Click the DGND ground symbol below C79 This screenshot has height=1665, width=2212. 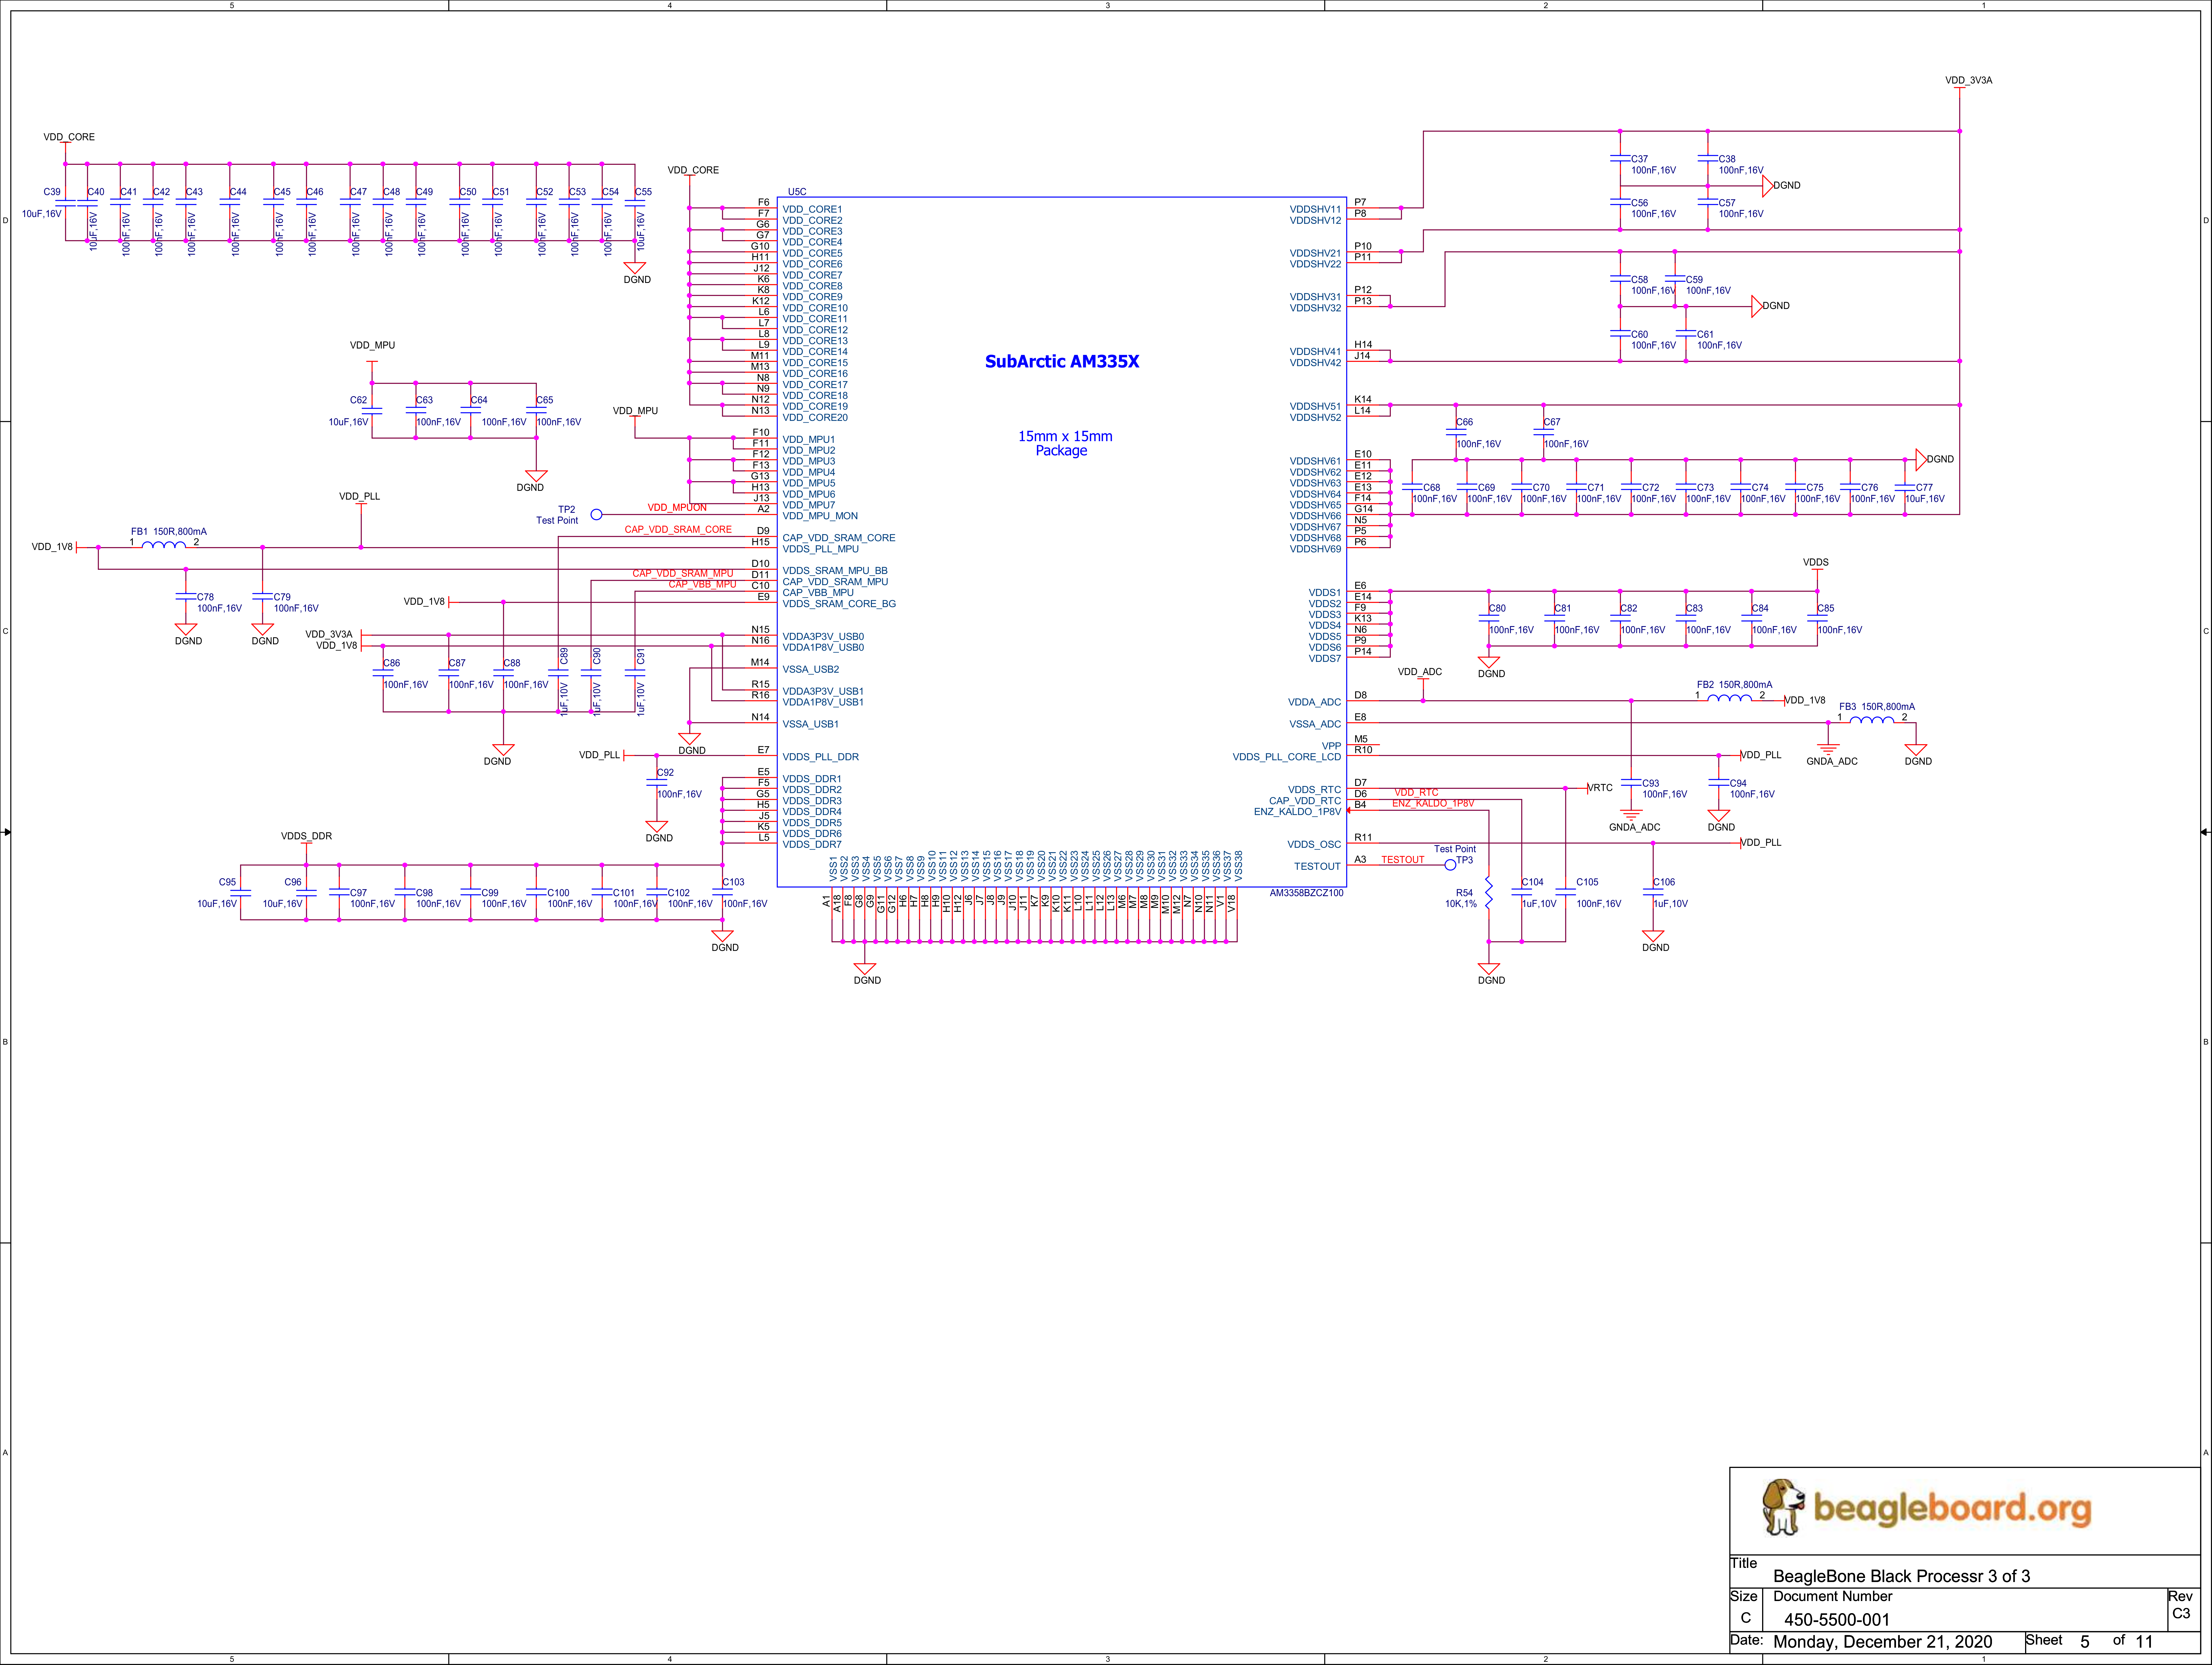pos(263,629)
